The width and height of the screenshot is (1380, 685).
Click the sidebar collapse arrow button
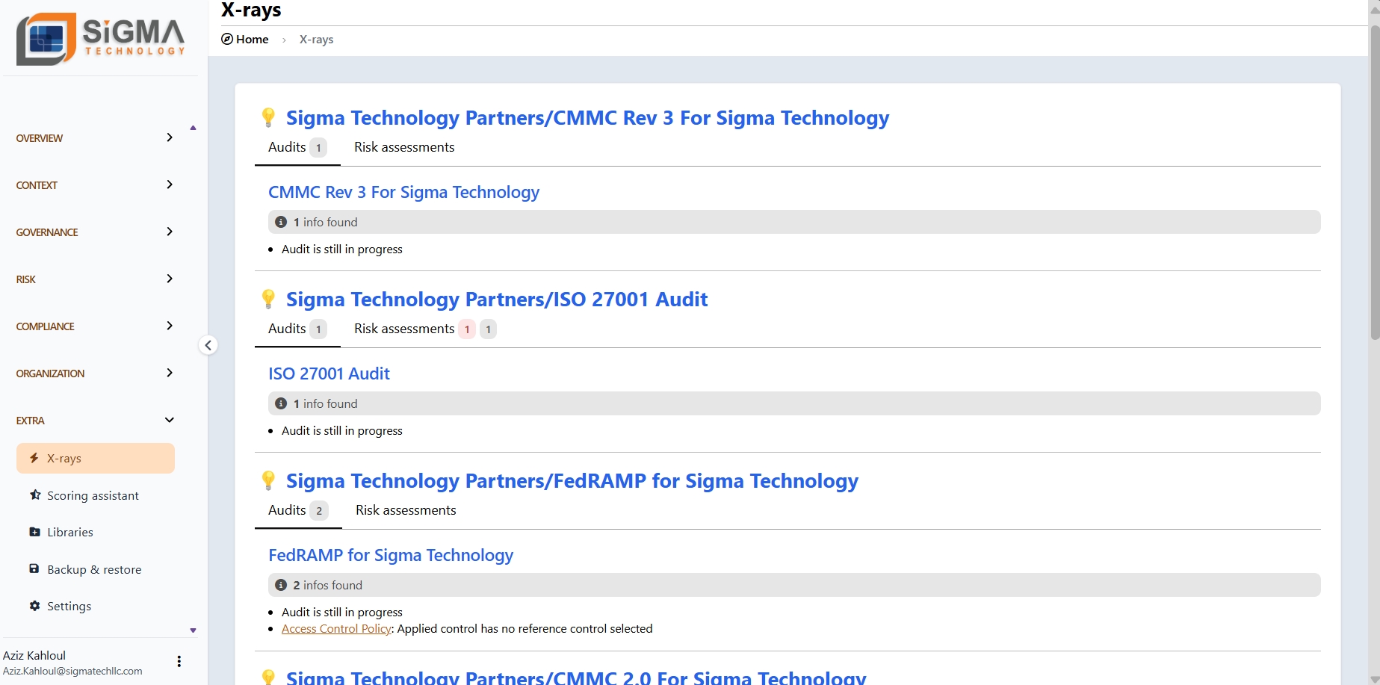pos(208,345)
